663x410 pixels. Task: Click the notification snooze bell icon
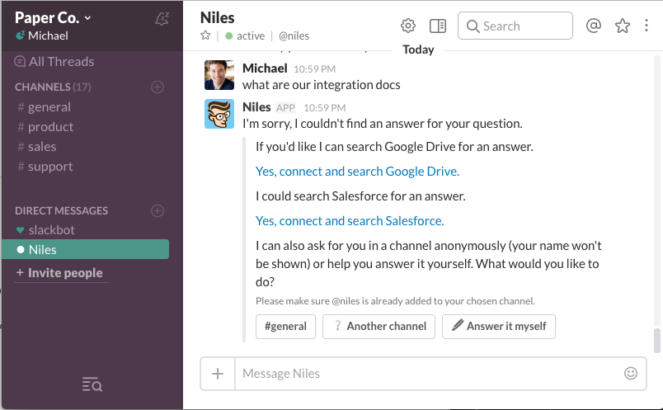click(162, 18)
